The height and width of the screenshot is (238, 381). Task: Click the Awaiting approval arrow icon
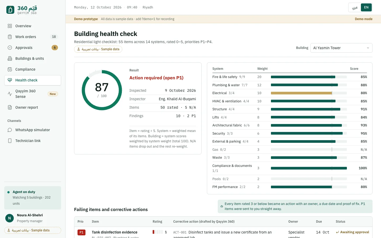coord(337,232)
